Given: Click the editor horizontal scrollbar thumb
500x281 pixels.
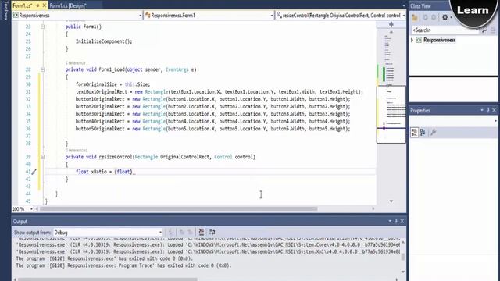Looking at the screenshot, I should pyautogui.click(x=179, y=209).
